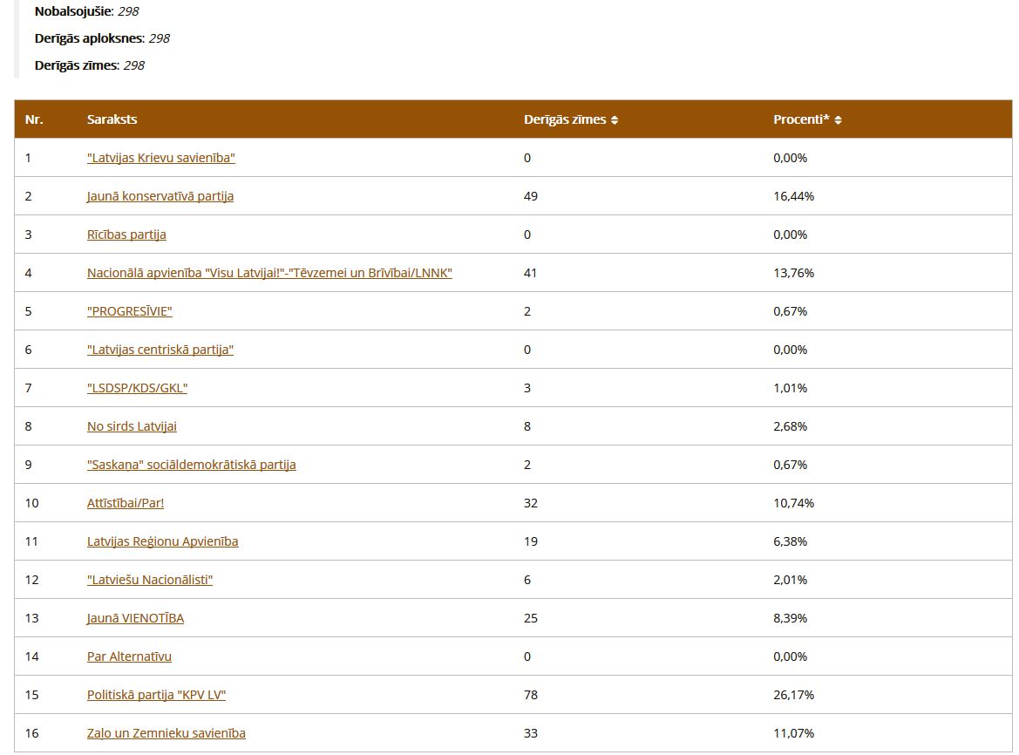Select percentage 11,07% cell
The width and height of the screenshot is (1019, 755).
793,733
